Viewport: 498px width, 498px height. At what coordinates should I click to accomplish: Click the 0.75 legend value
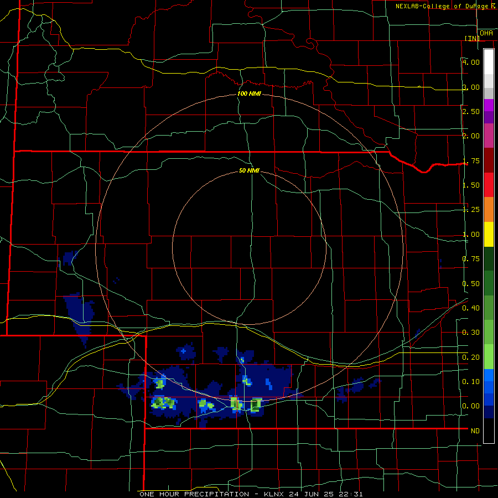point(471,259)
